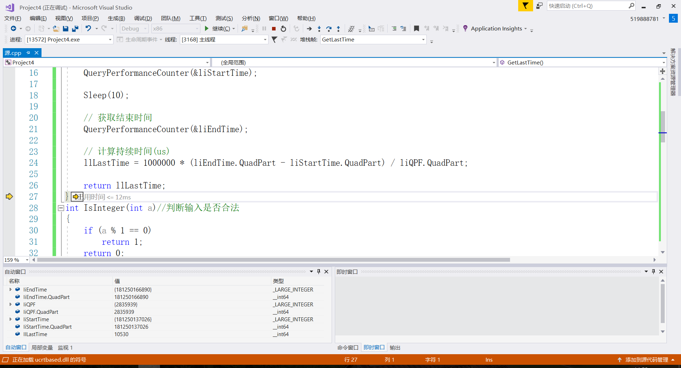The image size is (681, 368).
Task: Open the 519888781 account dropdown
Action: coord(664,18)
